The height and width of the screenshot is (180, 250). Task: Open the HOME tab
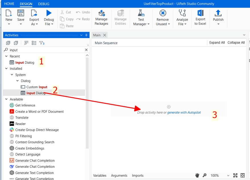pyautogui.click(x=9, y=4)
